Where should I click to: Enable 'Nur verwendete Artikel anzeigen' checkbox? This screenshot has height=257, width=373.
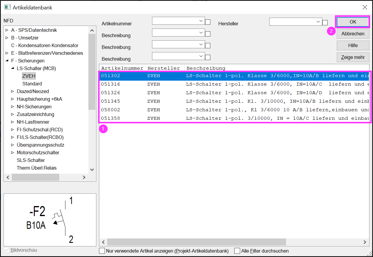[x=102, y=251]
